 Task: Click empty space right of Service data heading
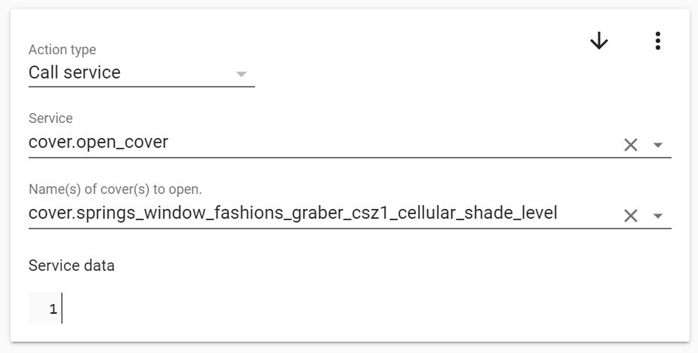tap(393, 266)
